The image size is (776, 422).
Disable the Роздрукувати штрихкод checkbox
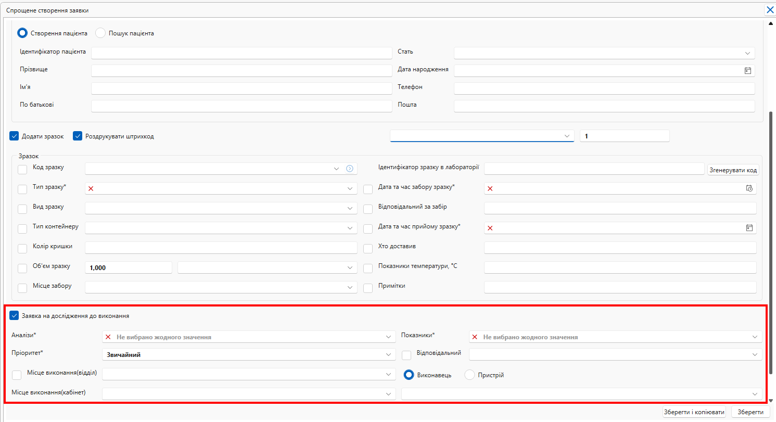click(78, 136)
